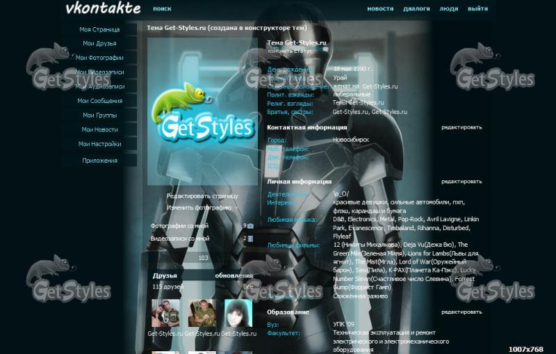Open first friend's avatar with two people
The height and width of the screenshot is (354, 556).
tap(165, 313)
